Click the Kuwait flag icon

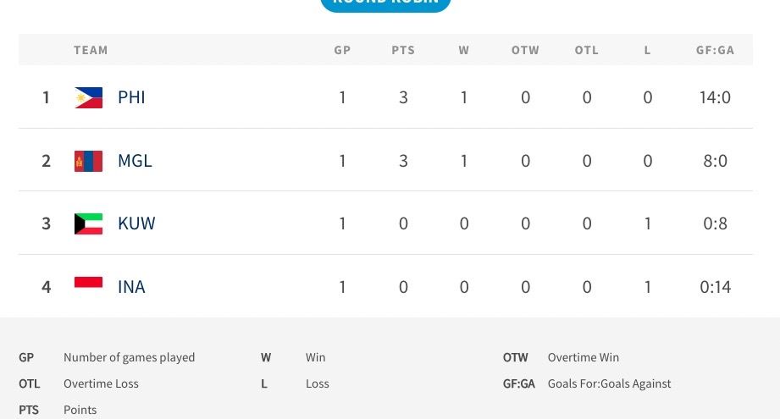point(88,223)
